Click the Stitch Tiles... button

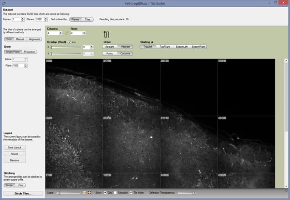tap(23, 193)
